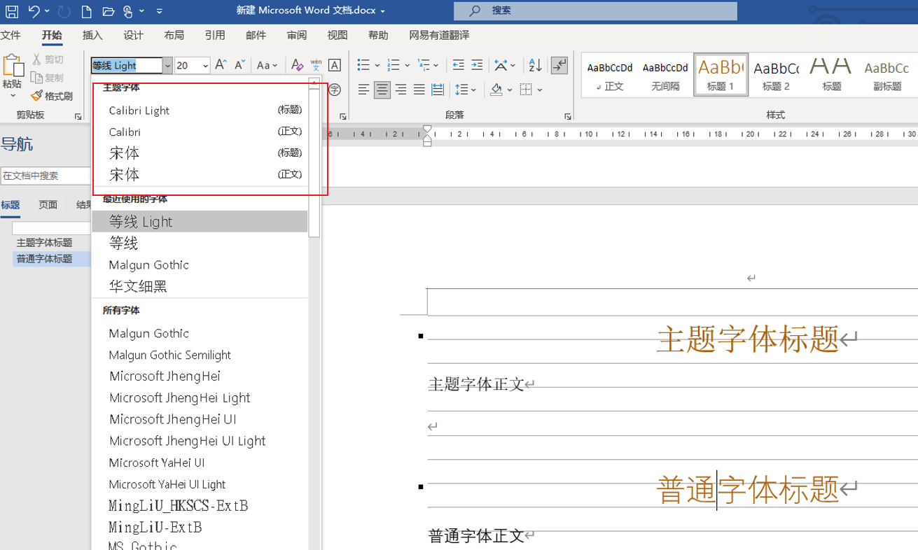Apply bullet list formatting
The width and height of the screenshot is (918, 550).
pyautogui.click(x=363, y=65)
